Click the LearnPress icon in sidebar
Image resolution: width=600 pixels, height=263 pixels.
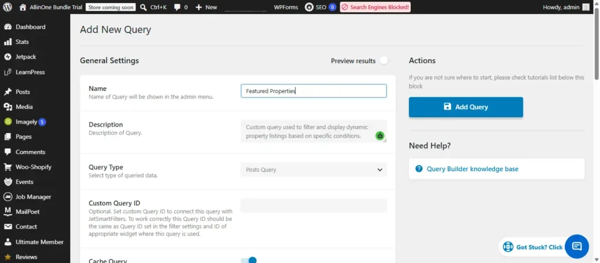(x=8, y=72)
